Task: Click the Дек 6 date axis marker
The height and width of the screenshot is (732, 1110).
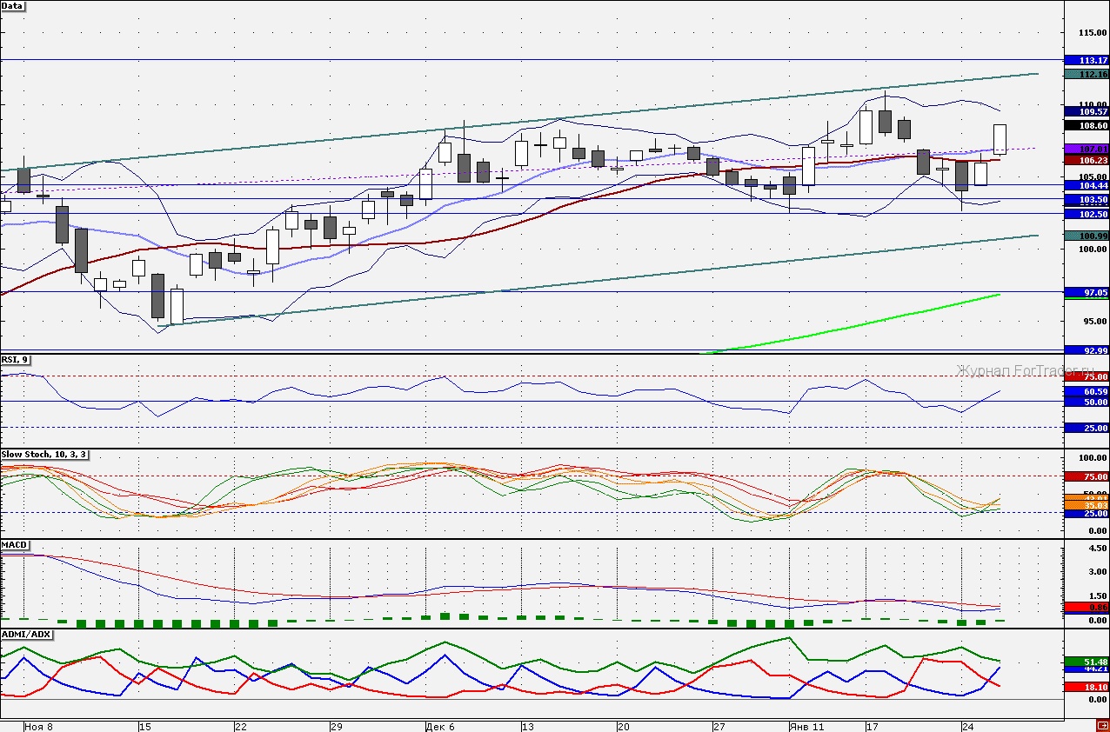Action: 439,726
